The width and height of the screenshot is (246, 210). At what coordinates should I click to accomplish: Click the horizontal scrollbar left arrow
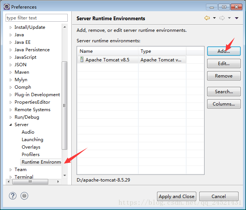point(9,182)
